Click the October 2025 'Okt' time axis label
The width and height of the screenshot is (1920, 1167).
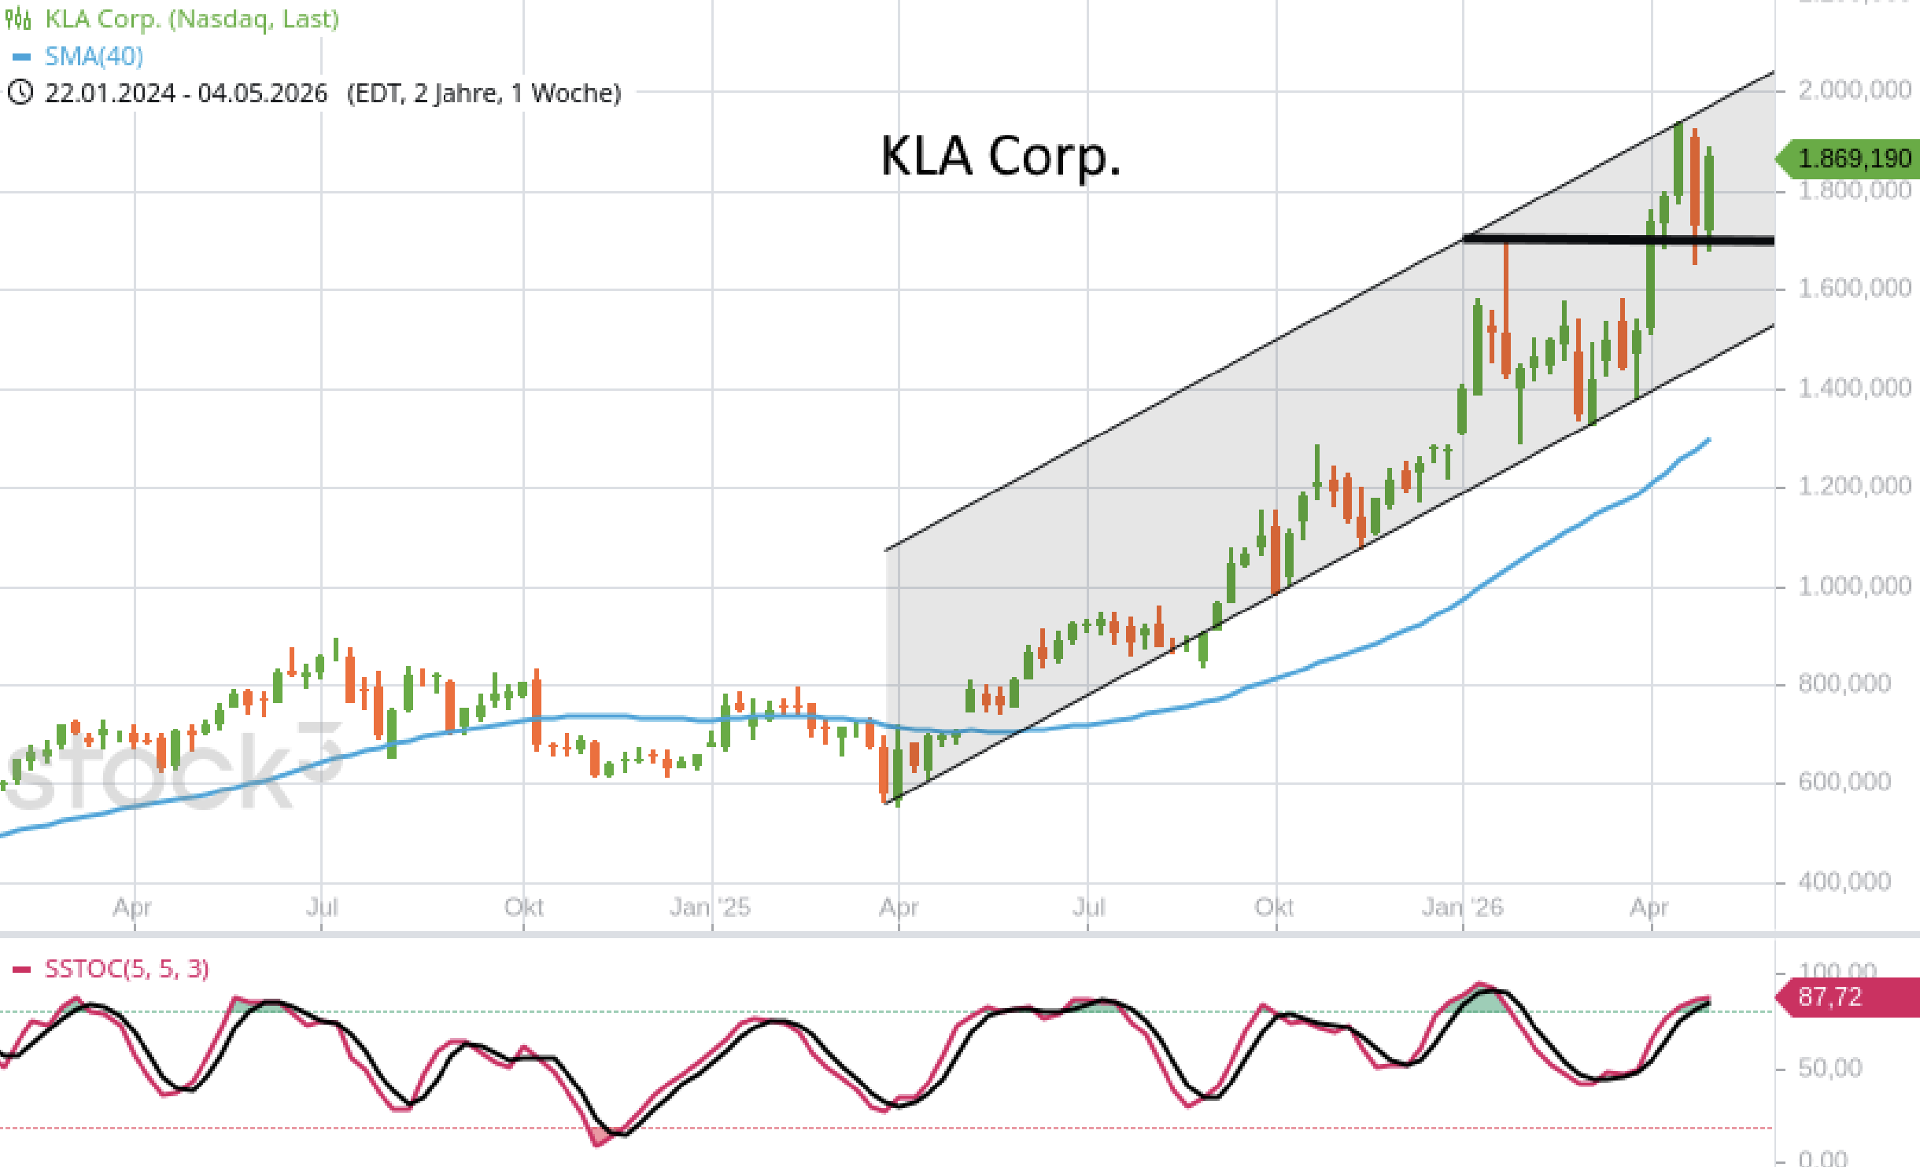point(1275,907)
